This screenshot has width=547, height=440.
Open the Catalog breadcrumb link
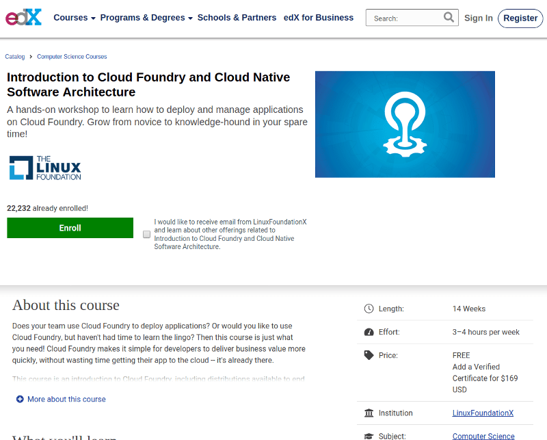pyautogui.click(x=14, y=57)
